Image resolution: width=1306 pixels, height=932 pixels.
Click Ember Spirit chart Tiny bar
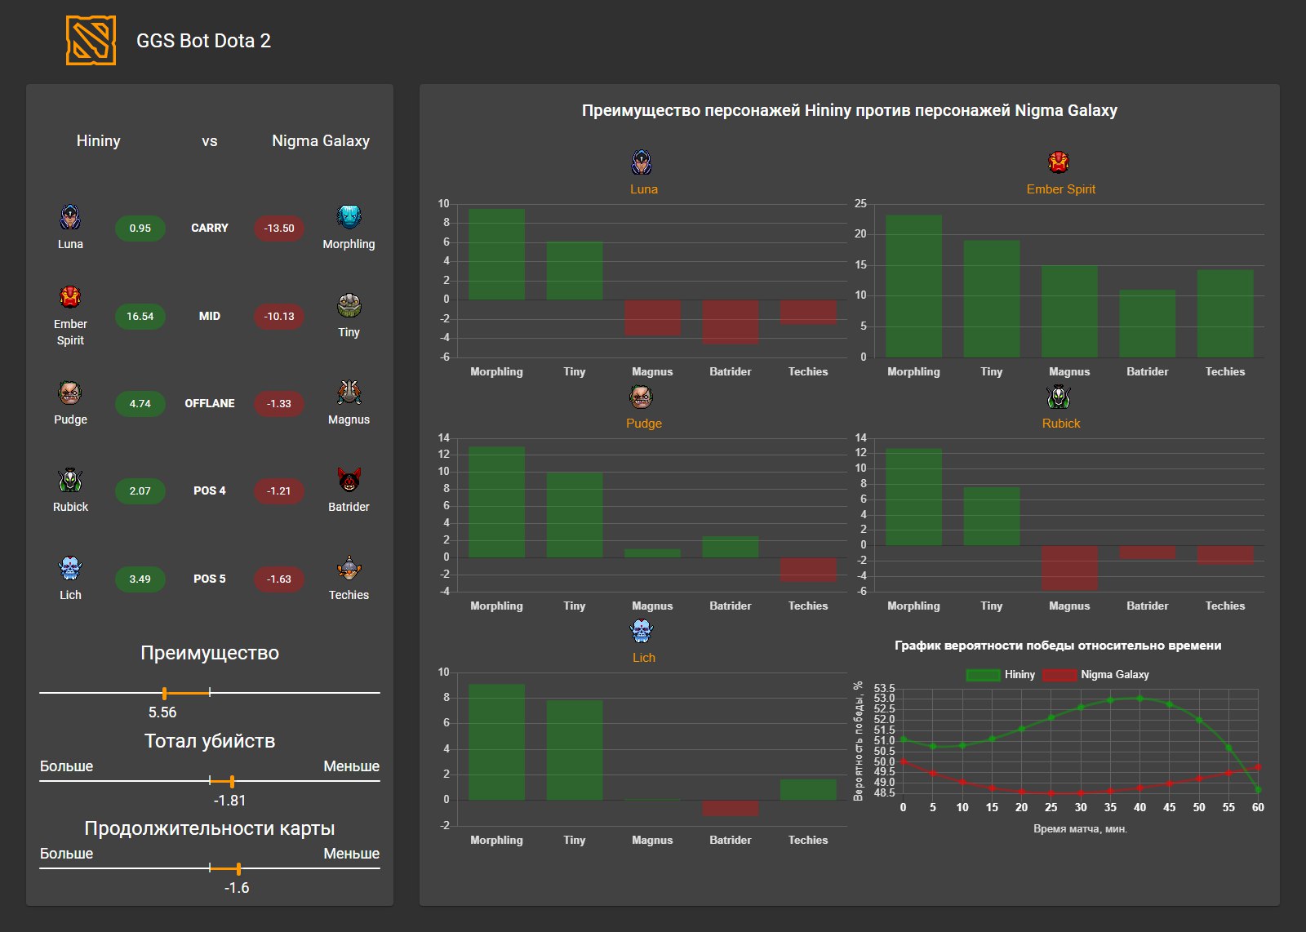tap(992, 299)
